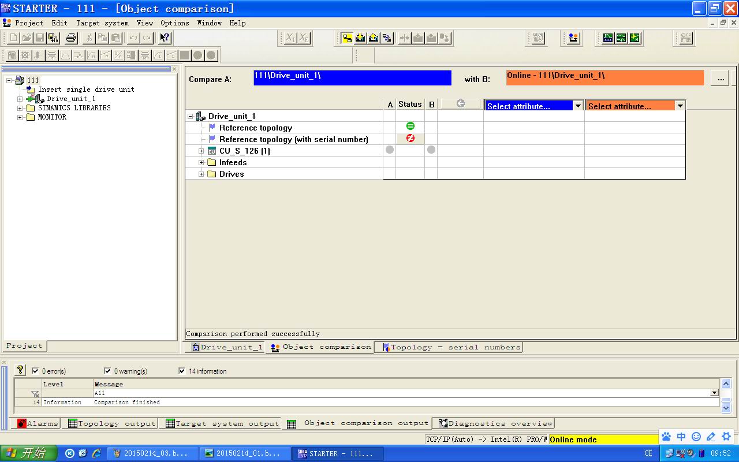Select Insert single drive unit in tree

(x=86, y=90)
